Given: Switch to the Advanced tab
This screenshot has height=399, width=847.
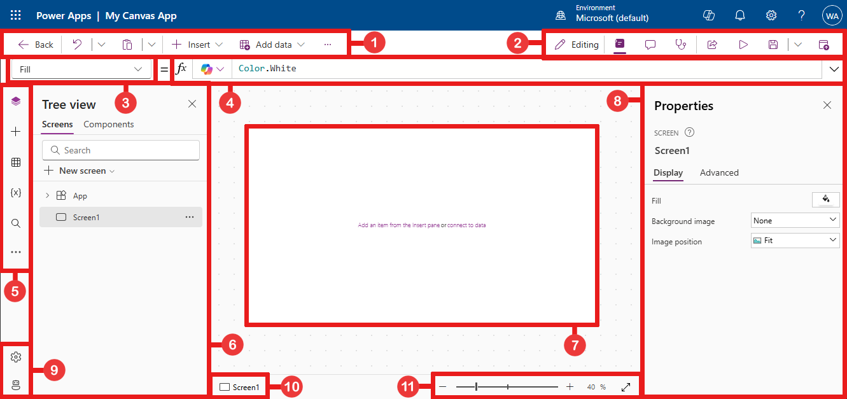Looking at the screenshot, I should tap(719, 172).
